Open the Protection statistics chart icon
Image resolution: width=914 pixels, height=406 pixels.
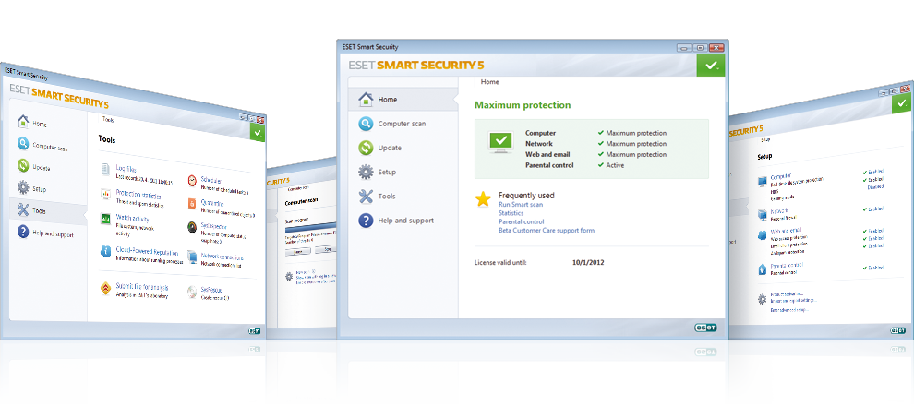point(105,194)
